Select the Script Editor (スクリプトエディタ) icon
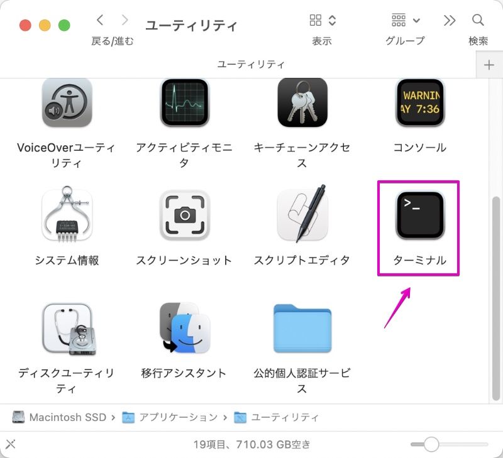The image size is (503, 458). tap(302, 214)
